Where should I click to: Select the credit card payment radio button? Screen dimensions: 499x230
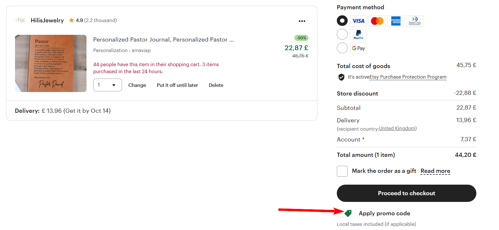(342, 21)
